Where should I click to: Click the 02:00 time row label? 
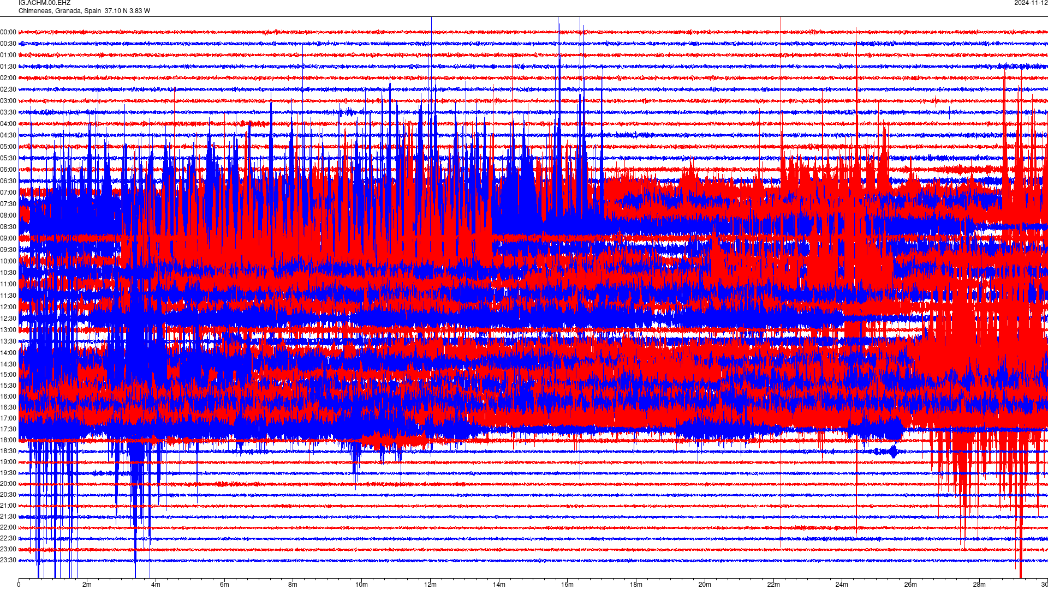(8, 78)
